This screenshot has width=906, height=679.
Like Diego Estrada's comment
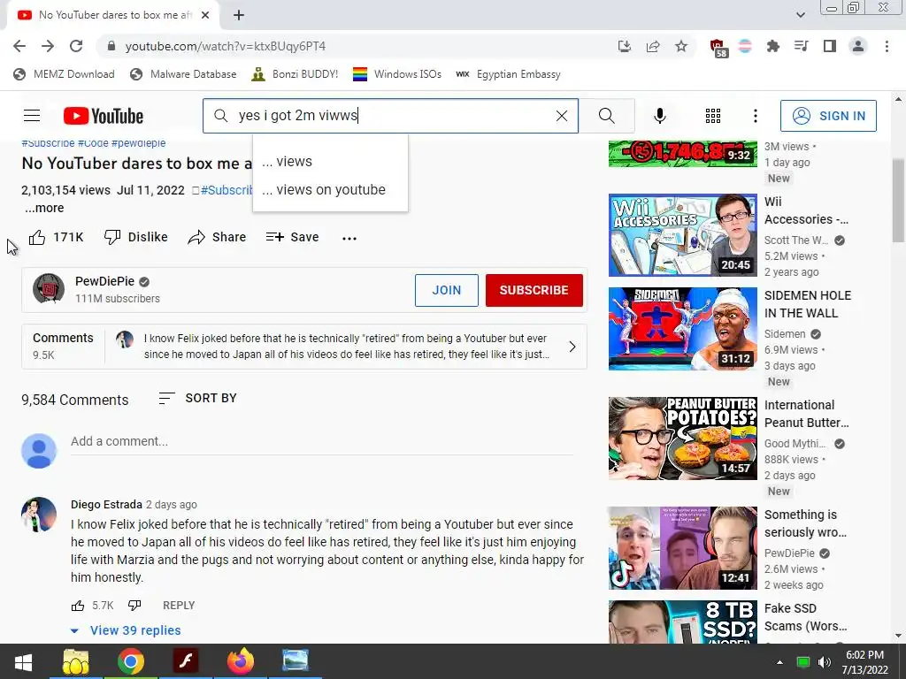78,606
